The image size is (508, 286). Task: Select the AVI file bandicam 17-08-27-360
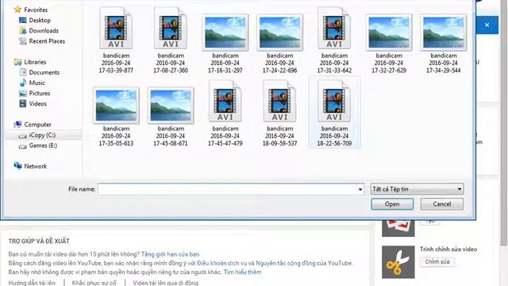pyautogui.click(x=171, y=41)
